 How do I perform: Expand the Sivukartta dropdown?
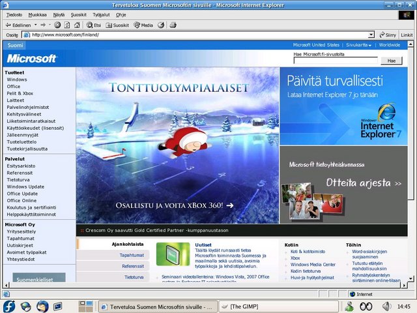pyautogui.click(x=358, y=45)
